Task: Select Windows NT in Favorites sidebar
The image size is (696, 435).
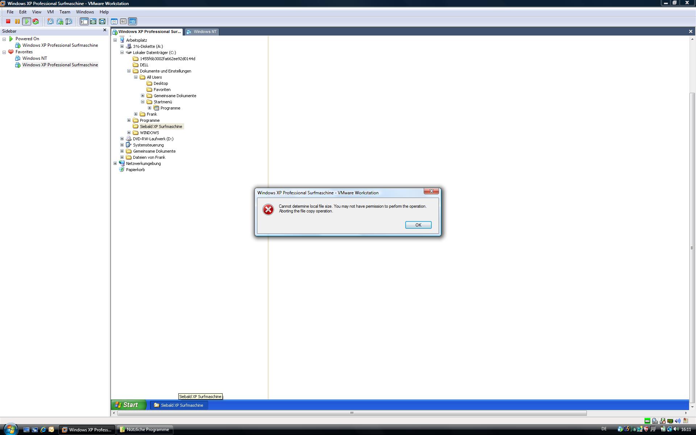Action: coord(34,58)
